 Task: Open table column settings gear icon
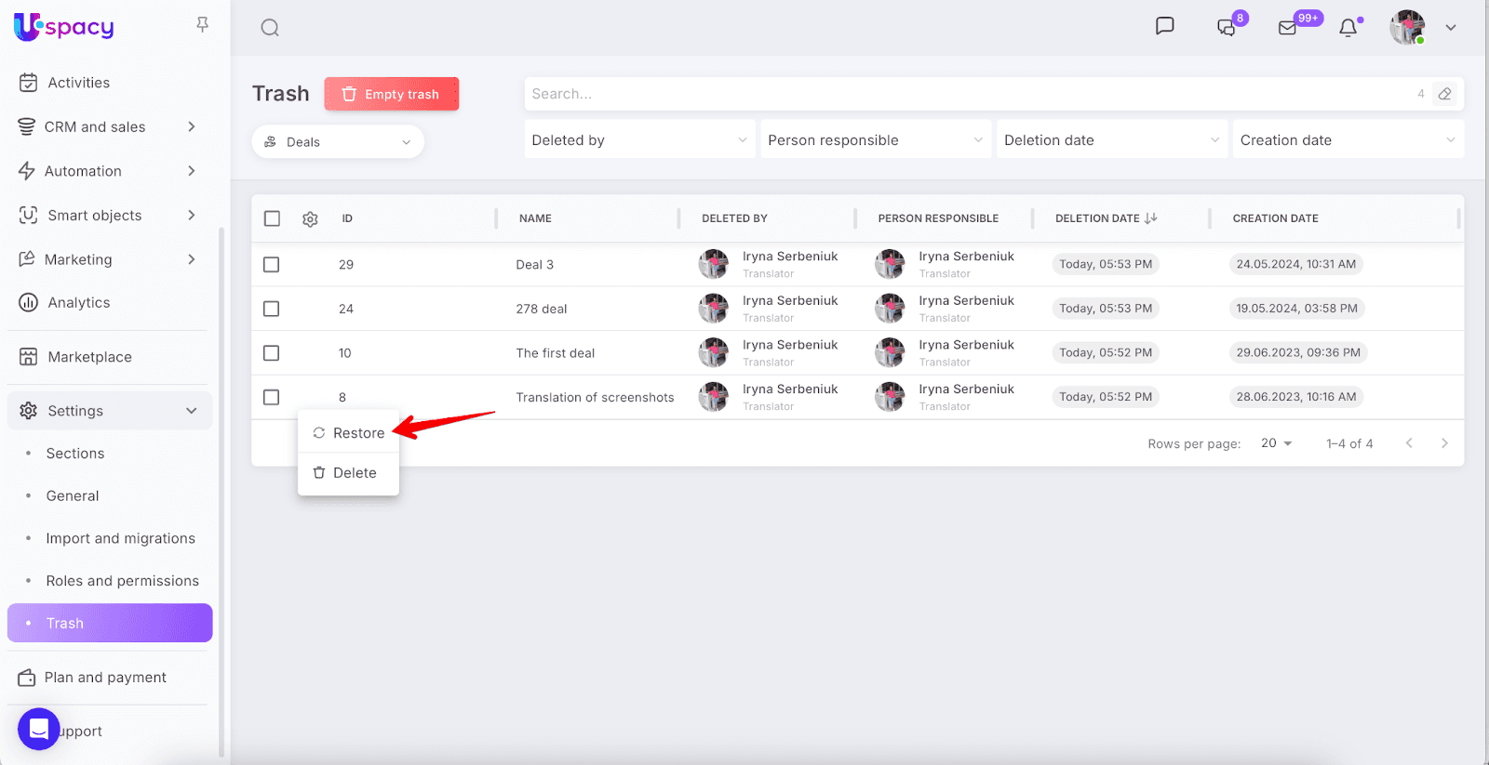[310, 219]
